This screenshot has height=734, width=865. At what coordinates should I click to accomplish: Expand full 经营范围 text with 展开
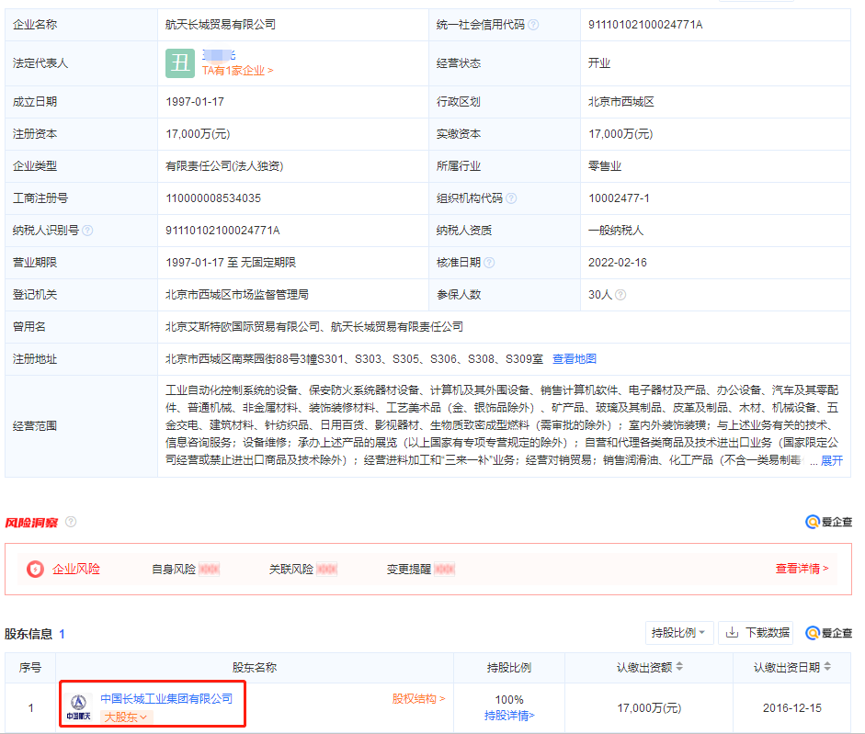coord(832,461)
